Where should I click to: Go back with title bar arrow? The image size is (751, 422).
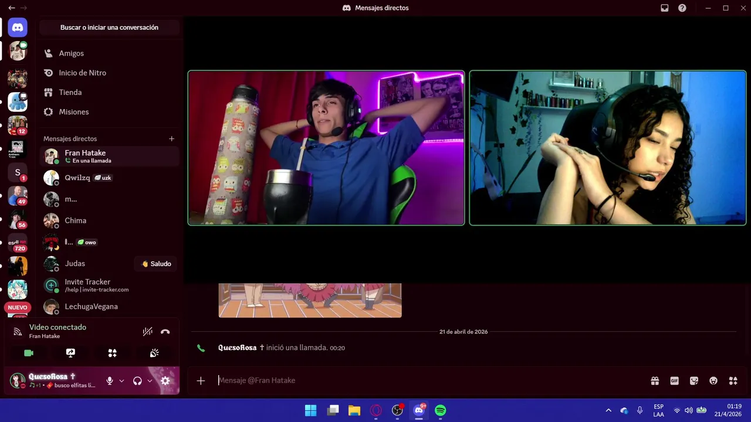tap(11, 8)
